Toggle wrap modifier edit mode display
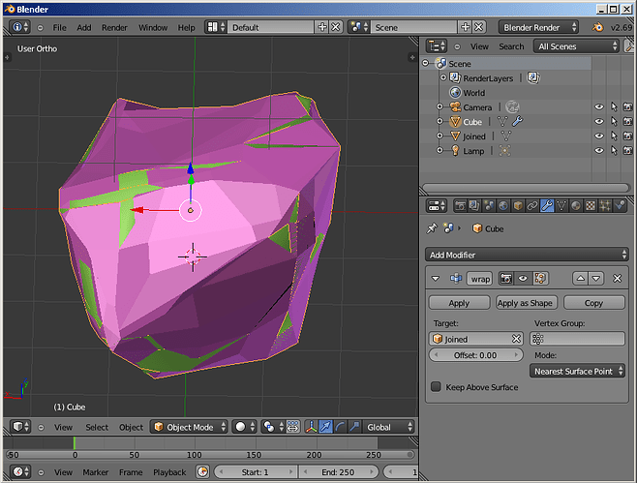This screenshot has height=483, width=637. pyautogui.click(x=540, y=278)
